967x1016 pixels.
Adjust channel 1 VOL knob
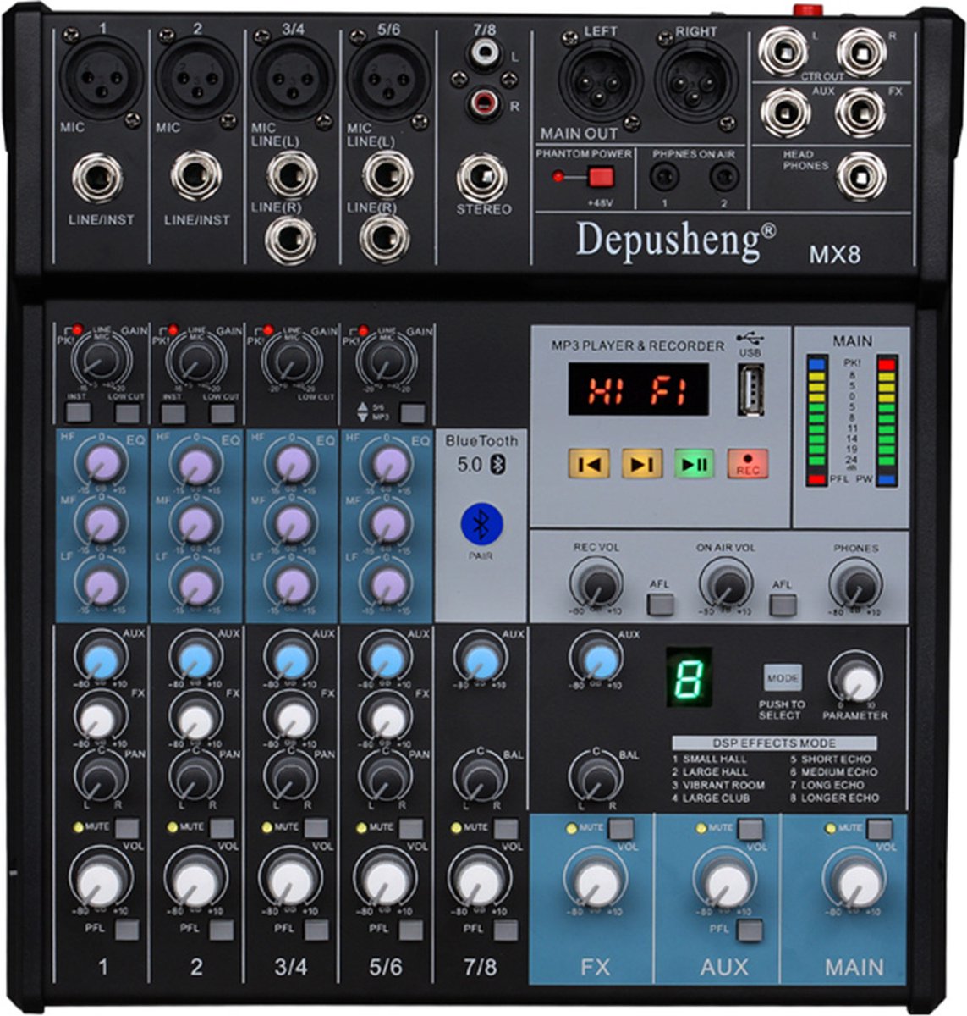click(101, 881)
